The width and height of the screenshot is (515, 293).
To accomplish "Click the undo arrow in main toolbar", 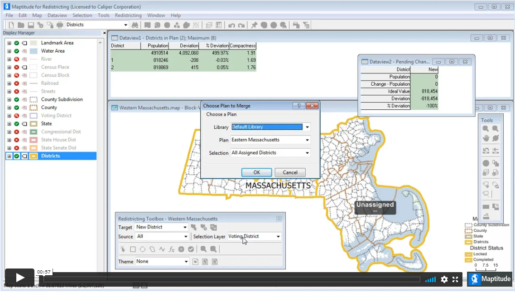I will tap(232, 25).
